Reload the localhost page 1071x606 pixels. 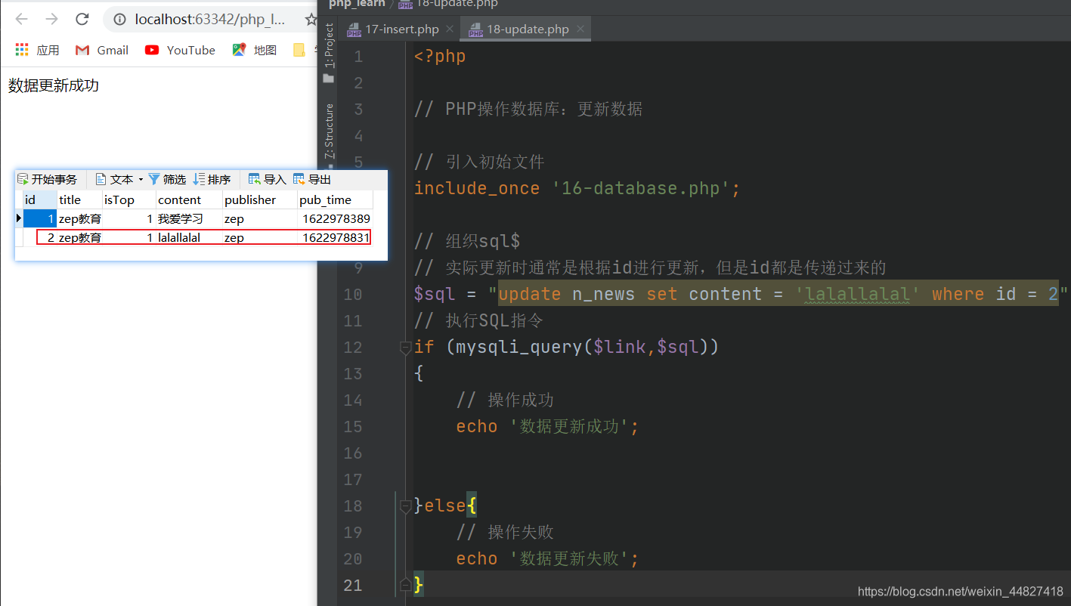(82, 19)
